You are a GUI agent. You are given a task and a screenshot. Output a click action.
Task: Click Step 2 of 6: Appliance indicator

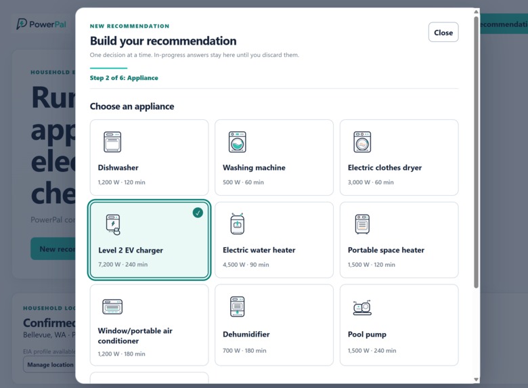click(124, 78)
